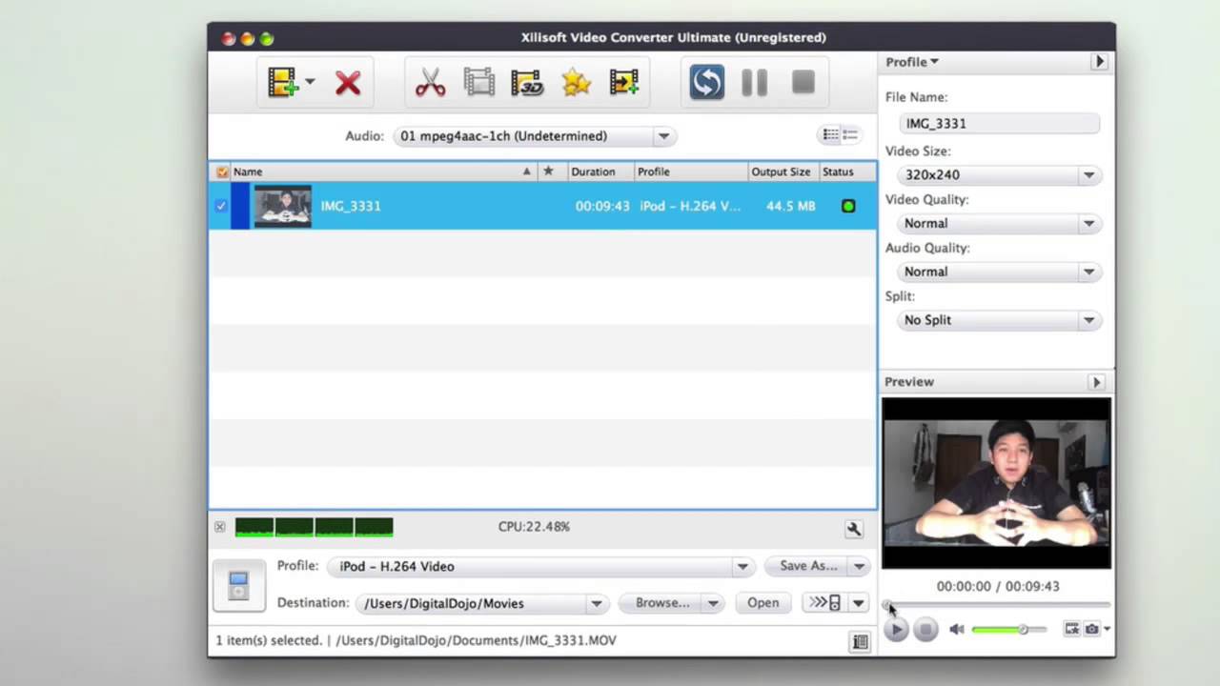Image resolution: width=1220 pixels, height=686 pixels.
Task: Click the Add Output Profile icon
Action: click(x=624, y=82)
